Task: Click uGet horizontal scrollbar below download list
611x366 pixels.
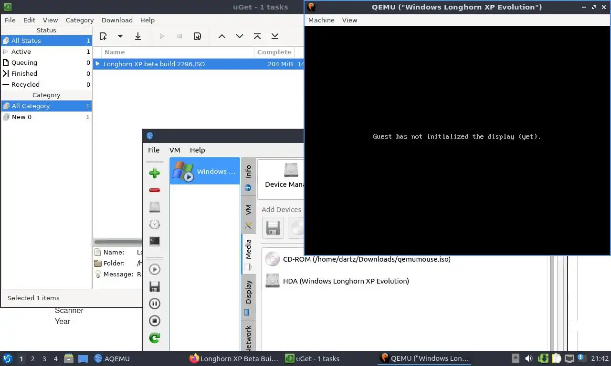Action: coord(118,242)
